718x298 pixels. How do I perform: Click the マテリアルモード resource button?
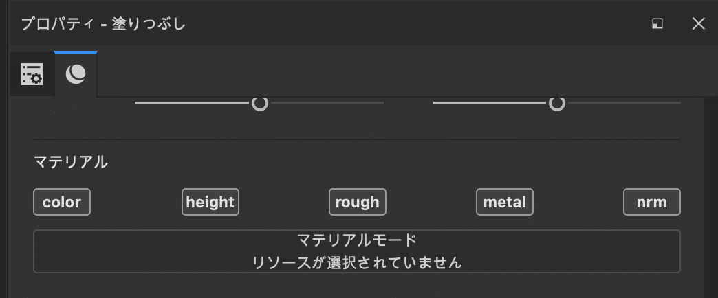tap(357, 251)
